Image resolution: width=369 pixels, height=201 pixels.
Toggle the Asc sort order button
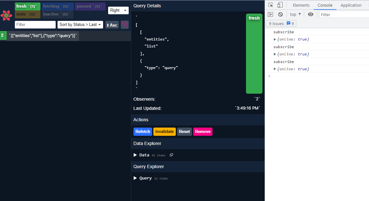pyautogui.click(x=112, y=25)
